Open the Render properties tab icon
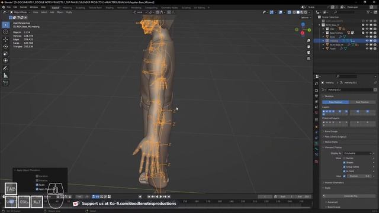Screen dimensions: 379x213 [316, 91]
